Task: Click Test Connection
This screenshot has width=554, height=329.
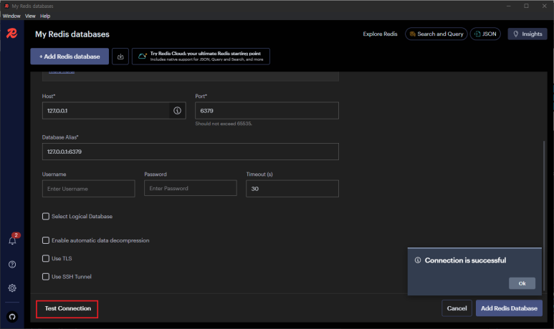Action: (x=67, y=308)
